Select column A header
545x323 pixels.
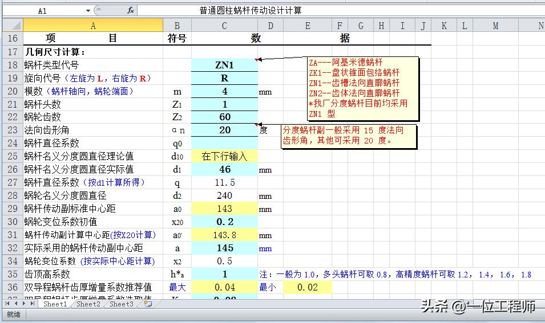point(93,26)
